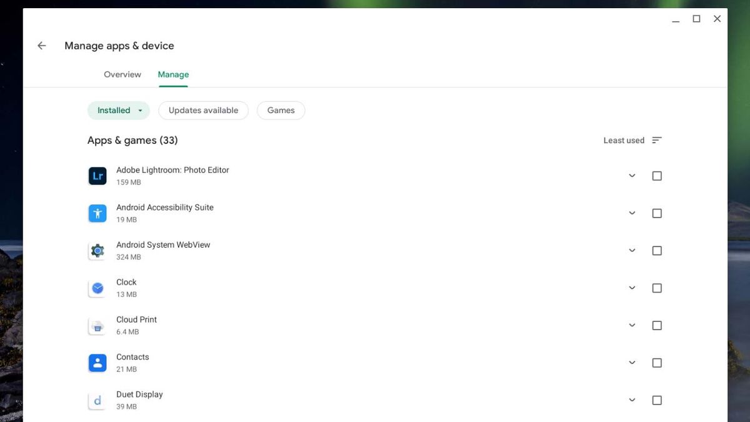Open the Installed filter dropdown
The width and height of the screenshot is (750, 422).
pyautogui.click(x=119, y=110)
